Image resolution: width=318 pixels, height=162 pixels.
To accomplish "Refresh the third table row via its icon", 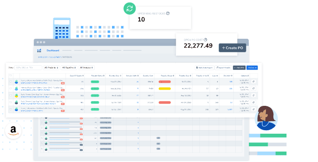I will point(254,95).
